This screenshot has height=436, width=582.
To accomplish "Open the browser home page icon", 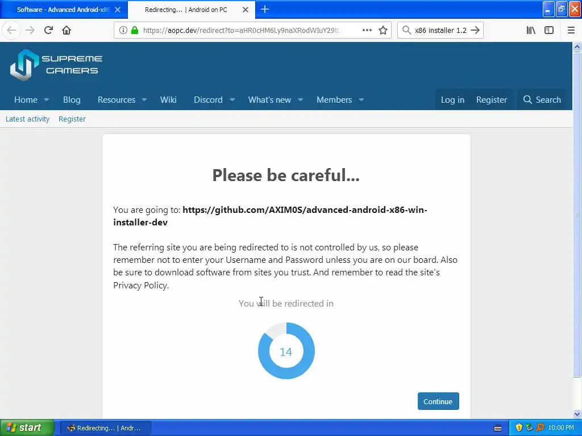I will pyautogui.click(x=66, y=30).
